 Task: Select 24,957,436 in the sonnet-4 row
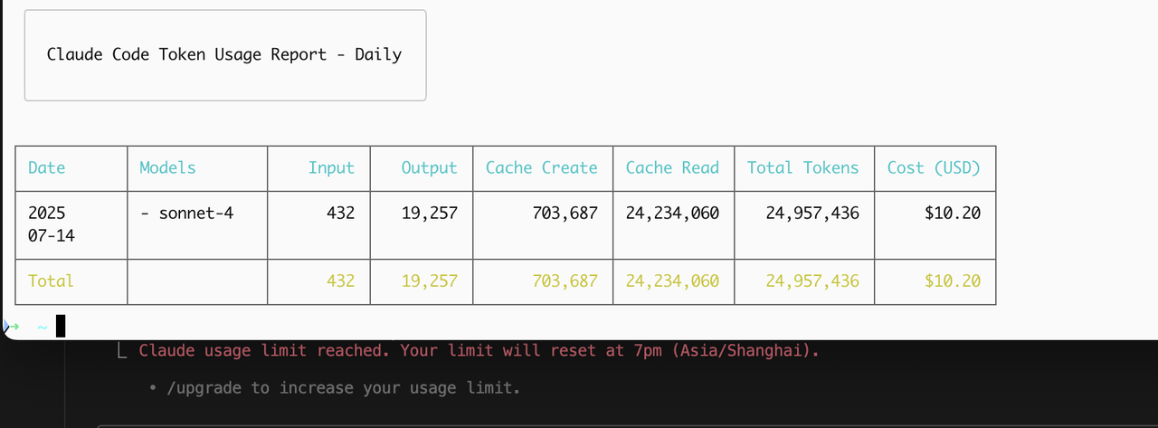[x=812, y=214]
